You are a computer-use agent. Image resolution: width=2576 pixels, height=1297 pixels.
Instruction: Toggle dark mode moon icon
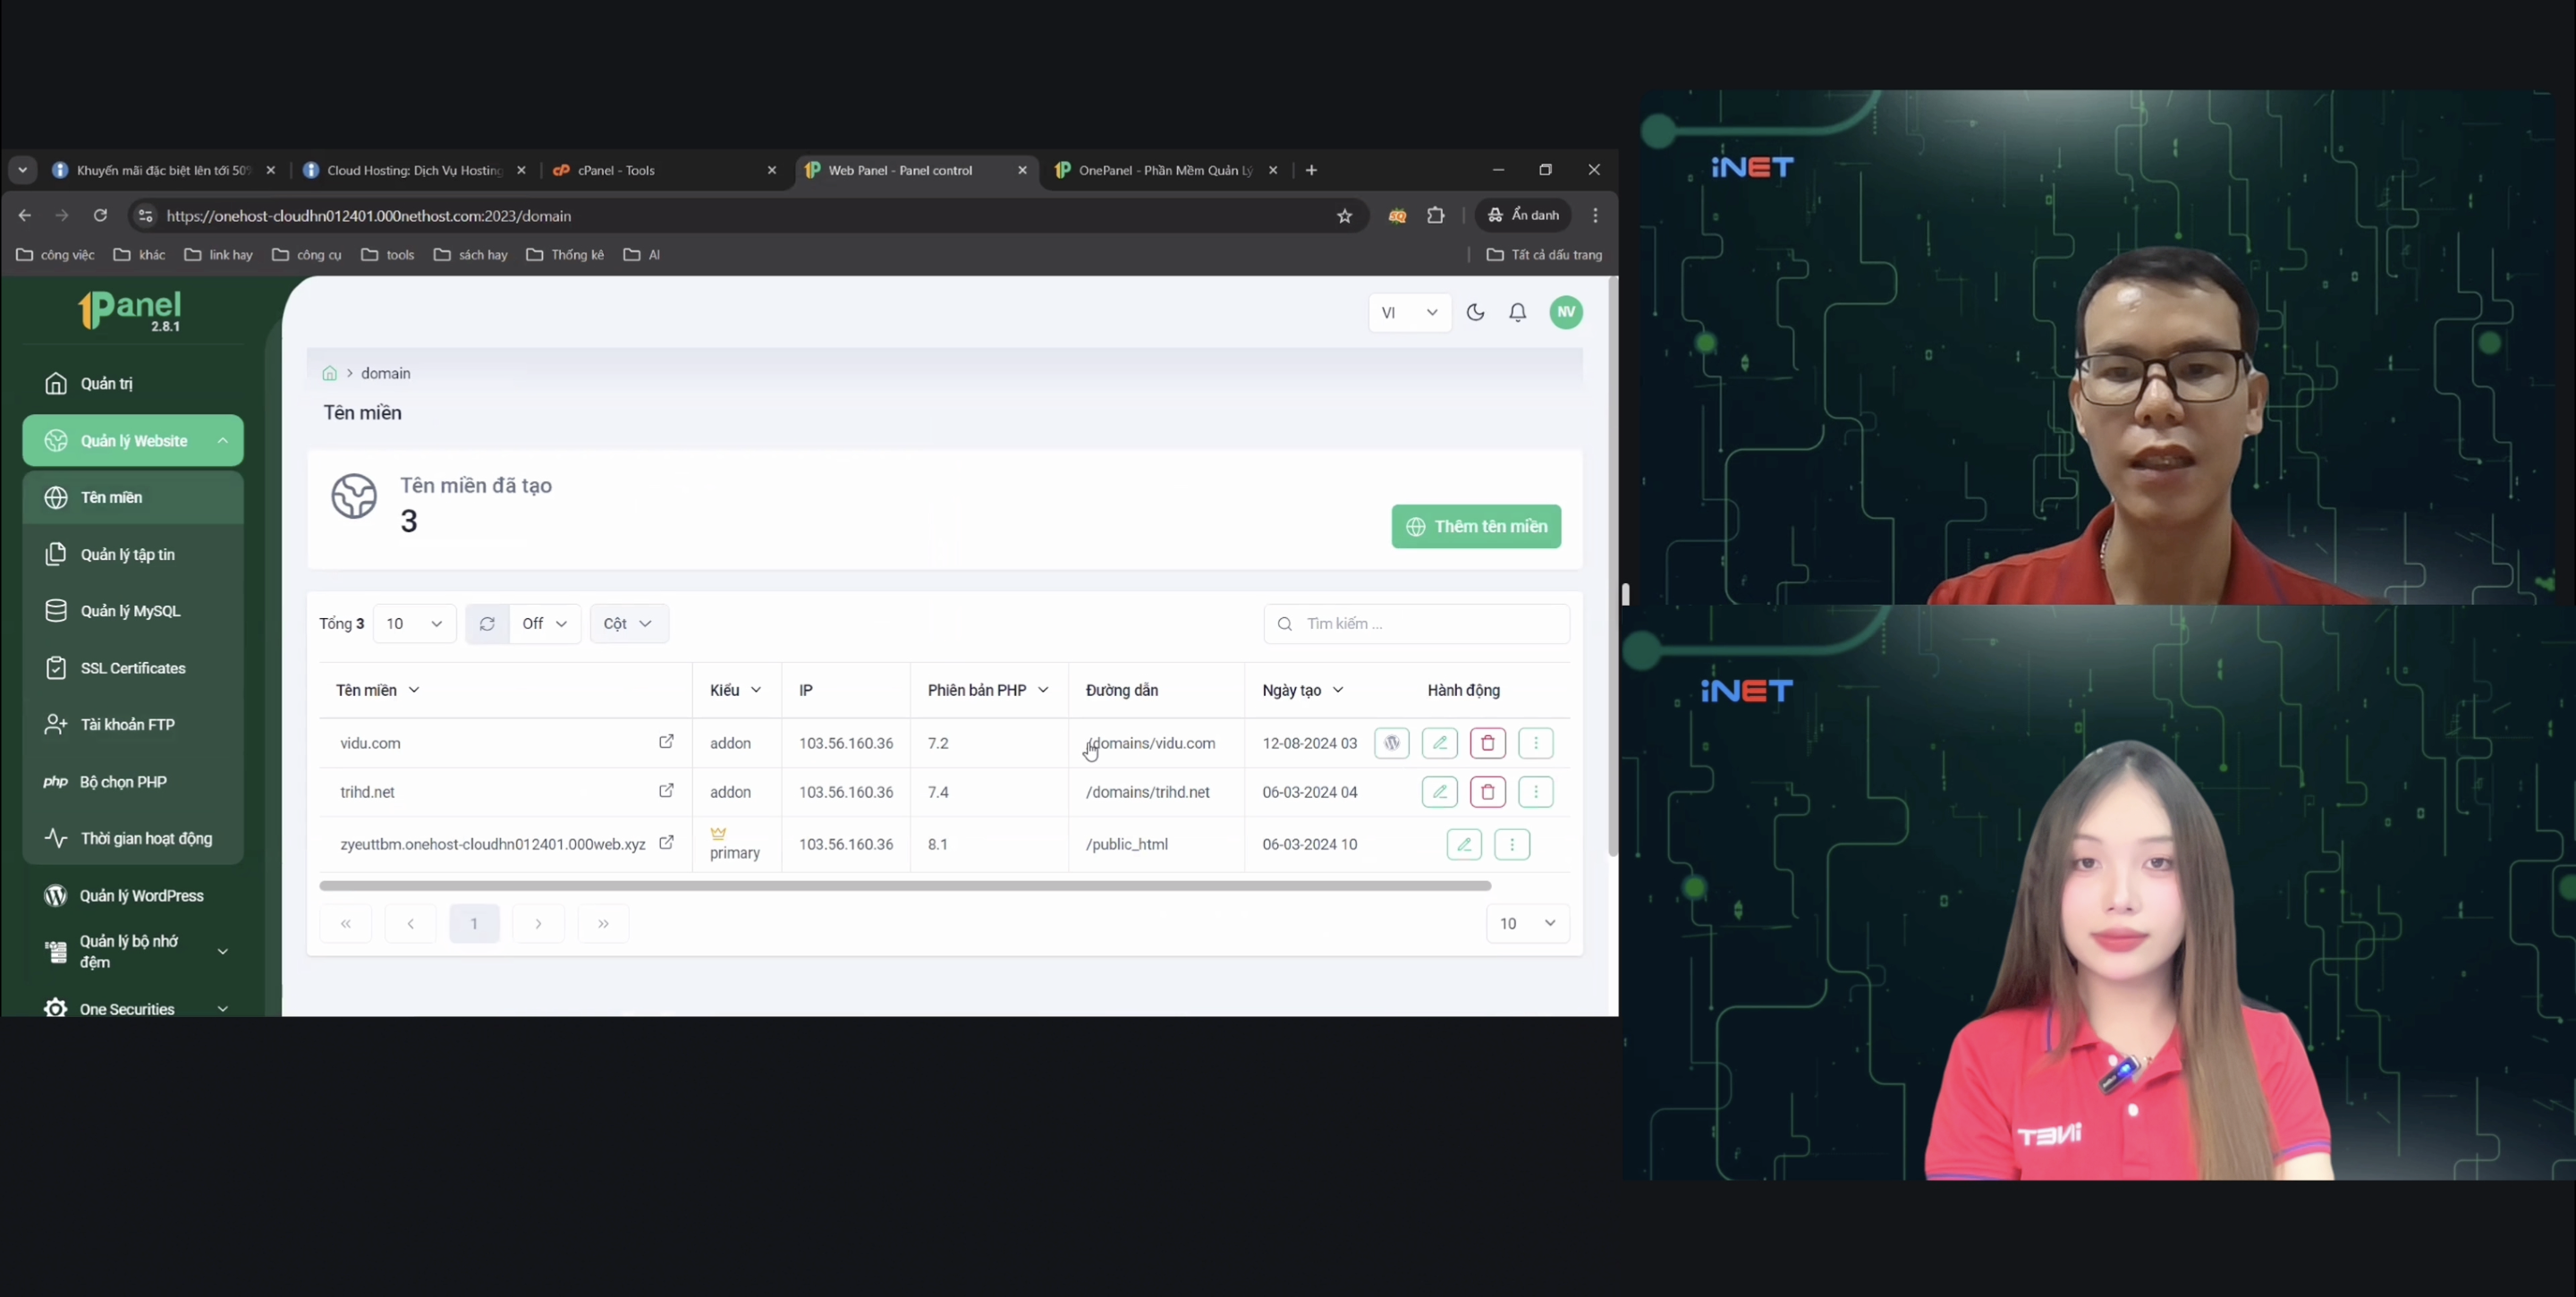1475,313
